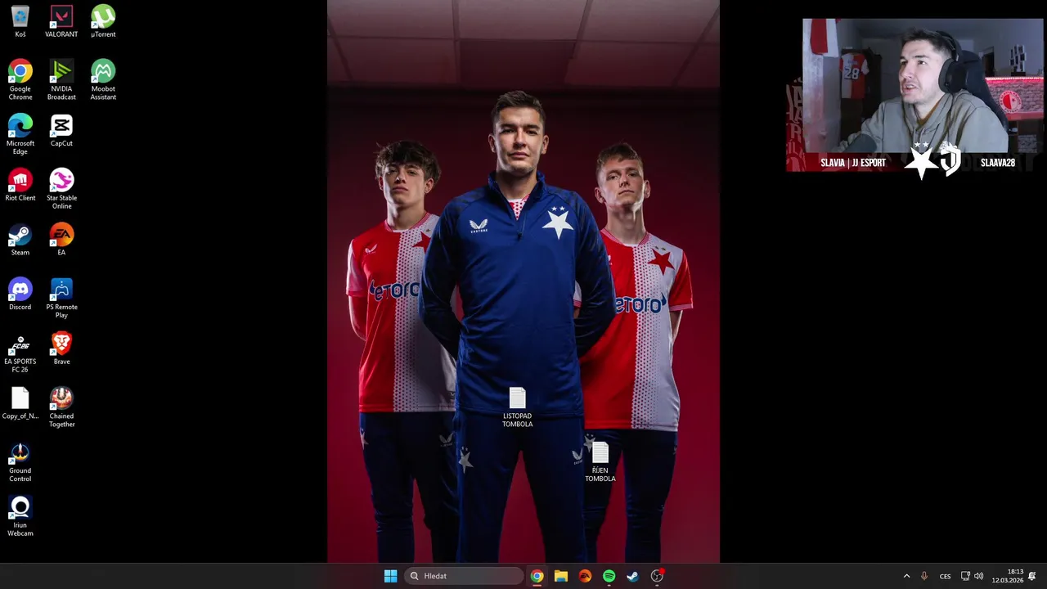The image size is (1047, 589).
Task: Select the Discord desktop shortcut
Action: tap(20, 294)
